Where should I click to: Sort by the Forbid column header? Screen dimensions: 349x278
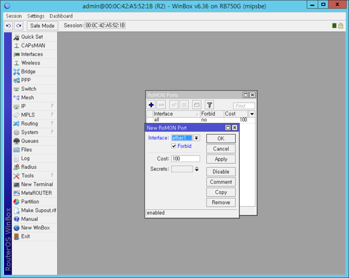pyautogui.click(x=212, y=114)
